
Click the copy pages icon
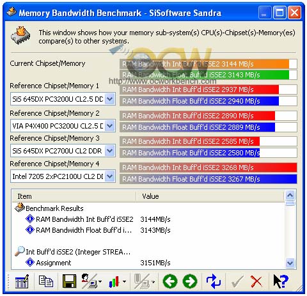point(45,281)
